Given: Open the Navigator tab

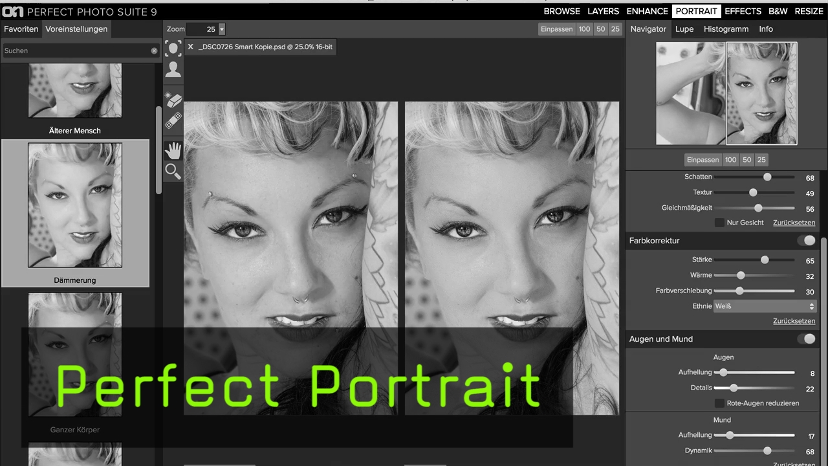Looking at the screenshot, I should [648, 29].
